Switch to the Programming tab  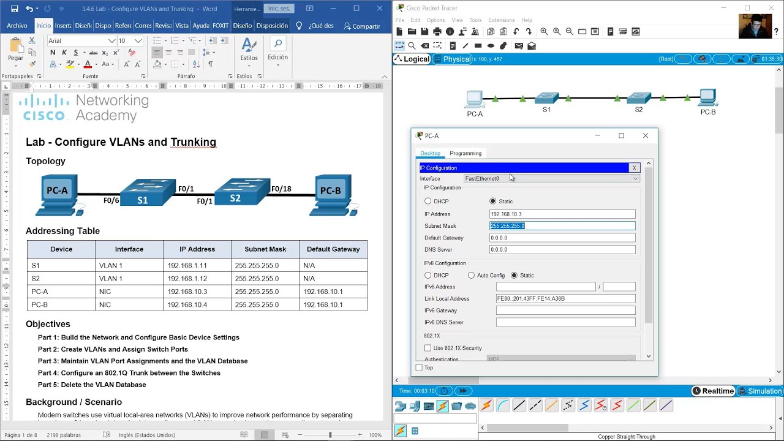point(466,153)
